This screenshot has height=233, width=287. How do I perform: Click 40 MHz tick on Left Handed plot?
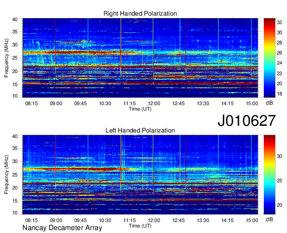[15, 136]
